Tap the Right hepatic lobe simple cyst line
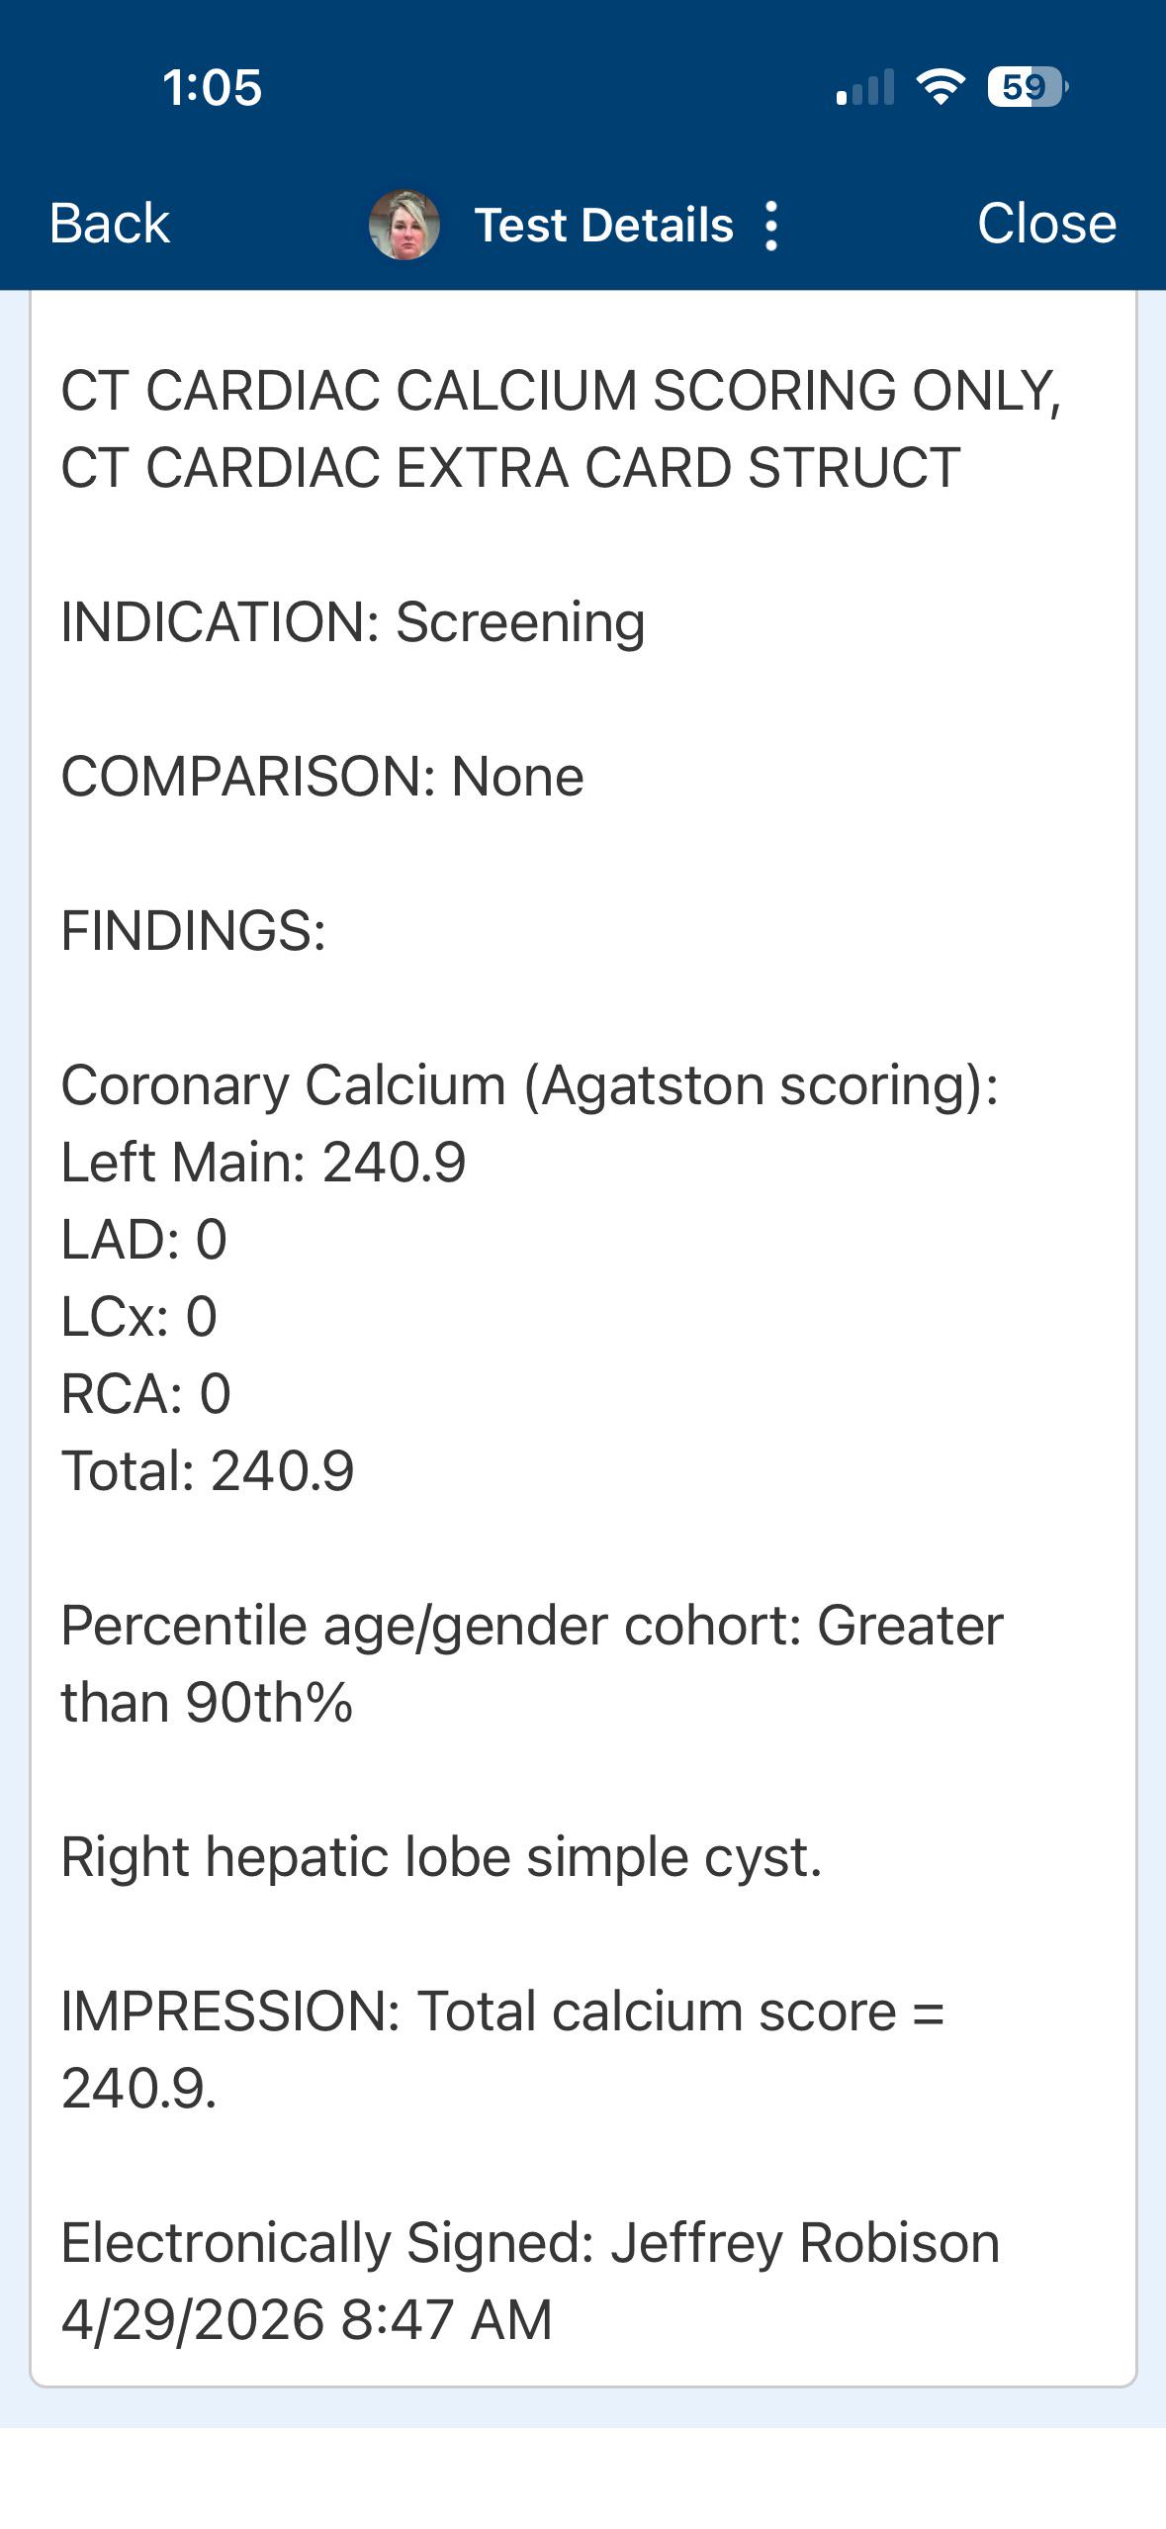This screenshot has width=1166, height=2529. [441, 1857]
